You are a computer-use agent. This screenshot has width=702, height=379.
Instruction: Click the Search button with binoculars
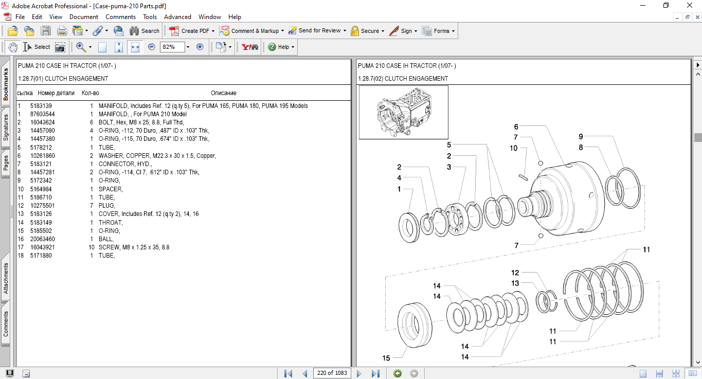point(145,31)
